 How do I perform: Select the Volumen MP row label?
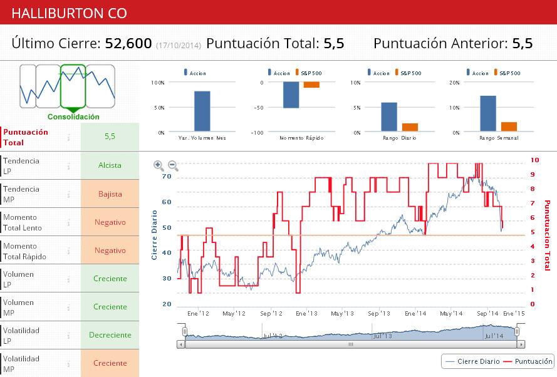pos(18,307)
